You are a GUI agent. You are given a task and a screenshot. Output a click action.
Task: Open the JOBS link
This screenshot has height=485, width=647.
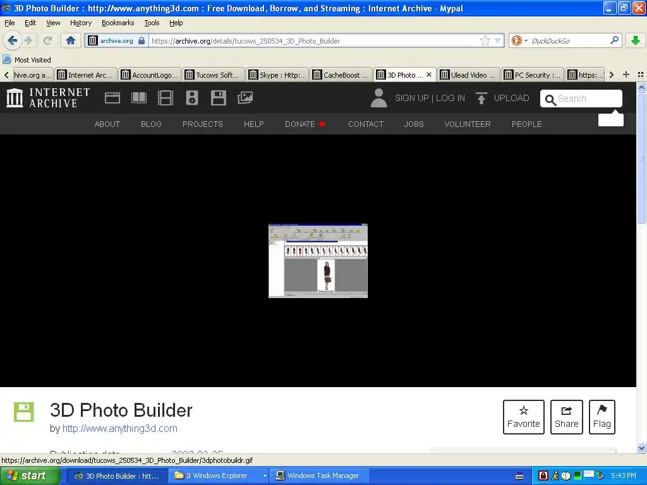tap(414, 124)
